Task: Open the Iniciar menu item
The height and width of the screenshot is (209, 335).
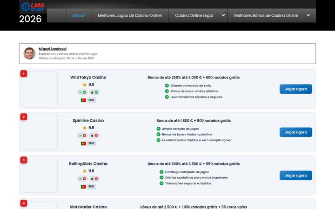Action: tap(79, 16)
